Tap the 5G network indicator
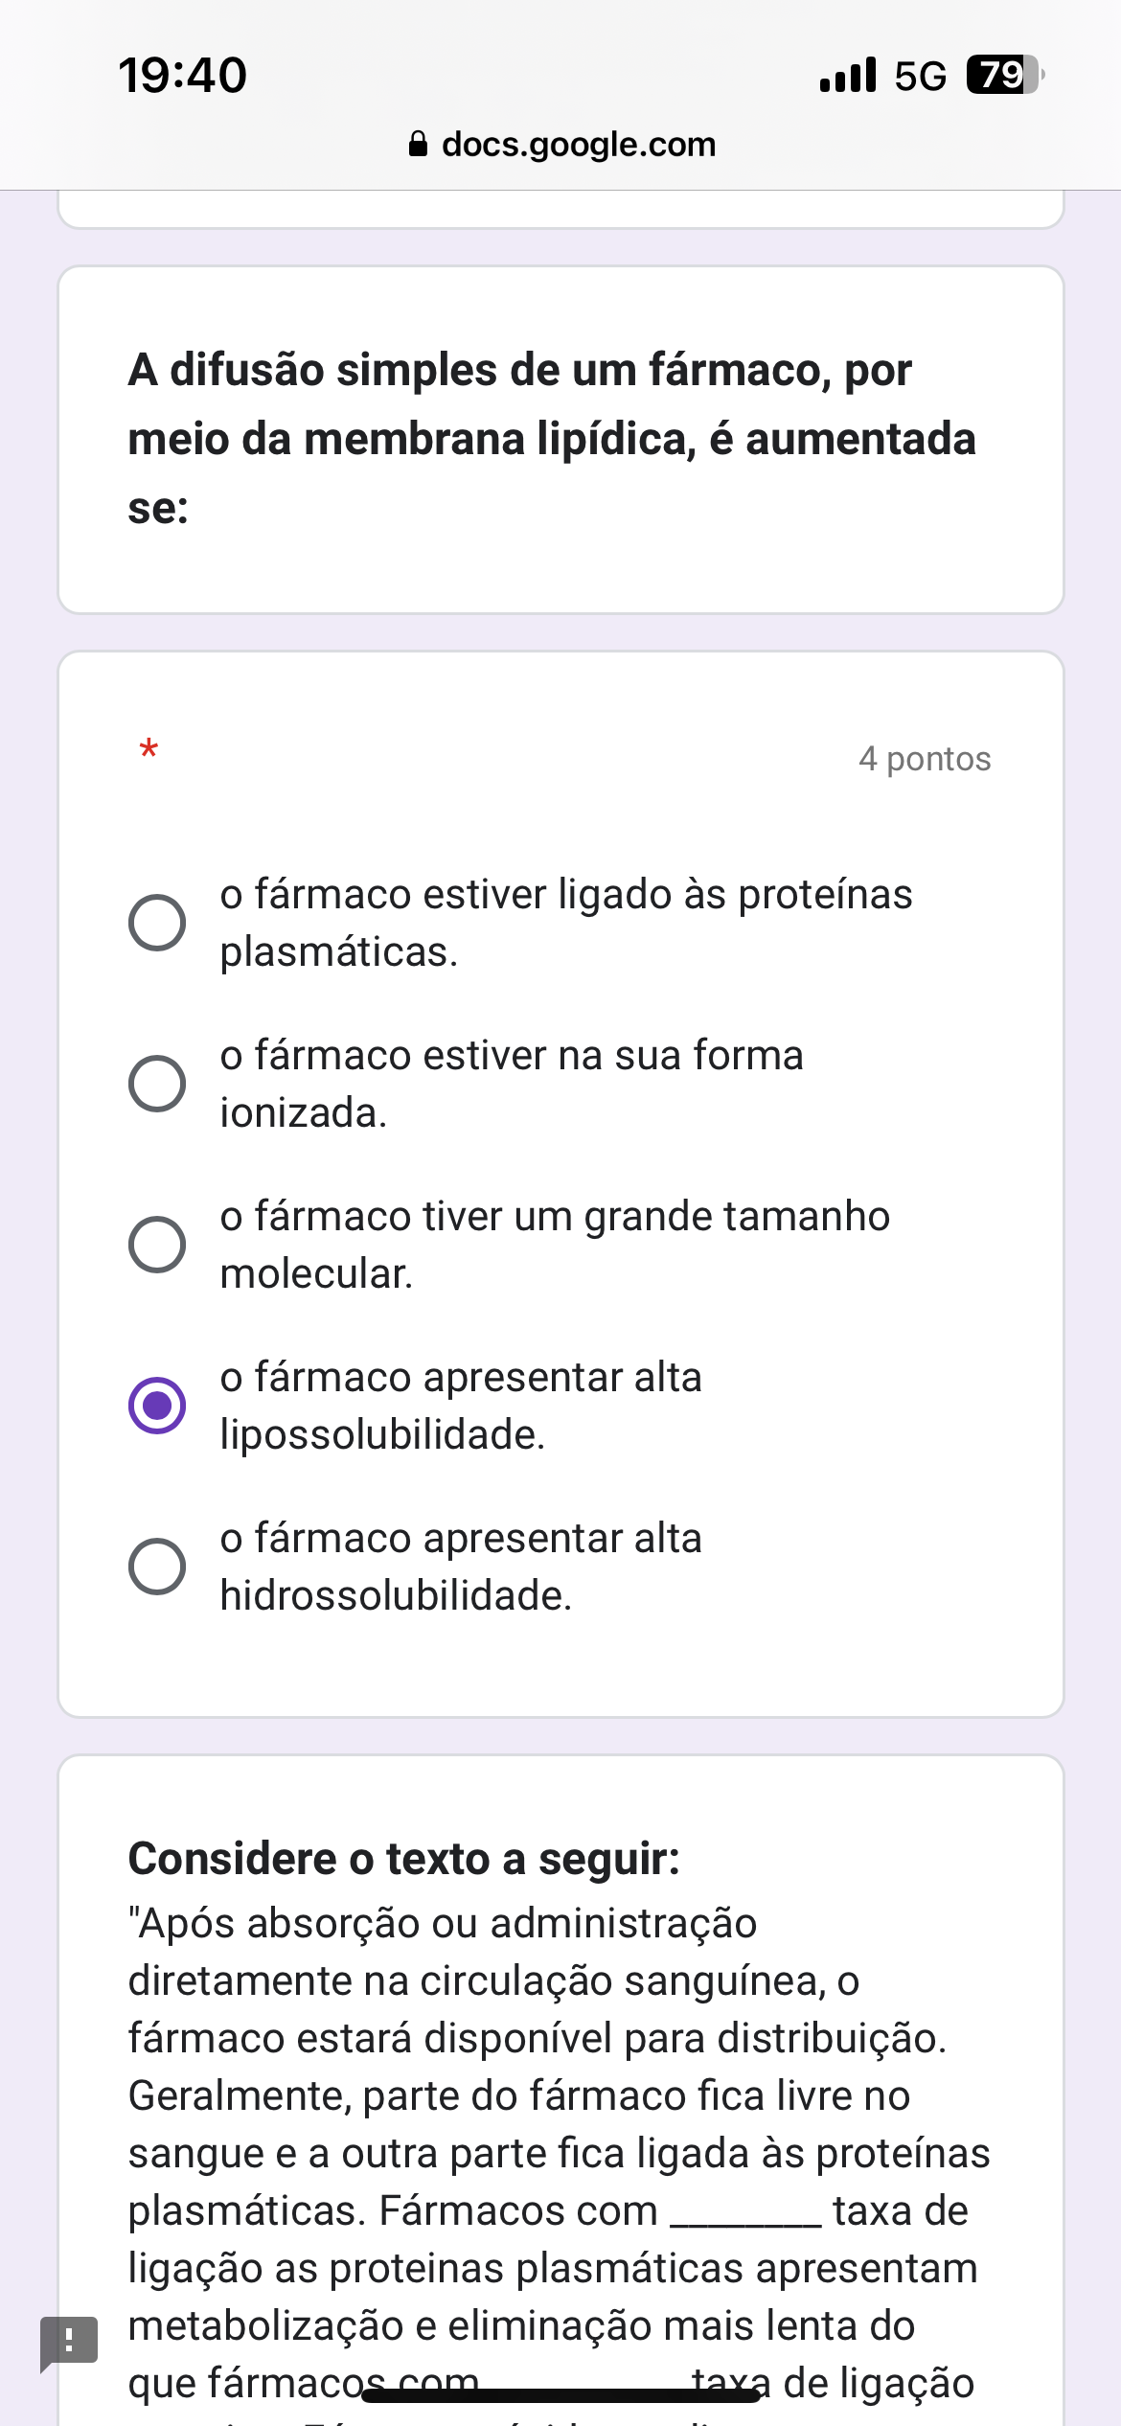 click(920, 76)
